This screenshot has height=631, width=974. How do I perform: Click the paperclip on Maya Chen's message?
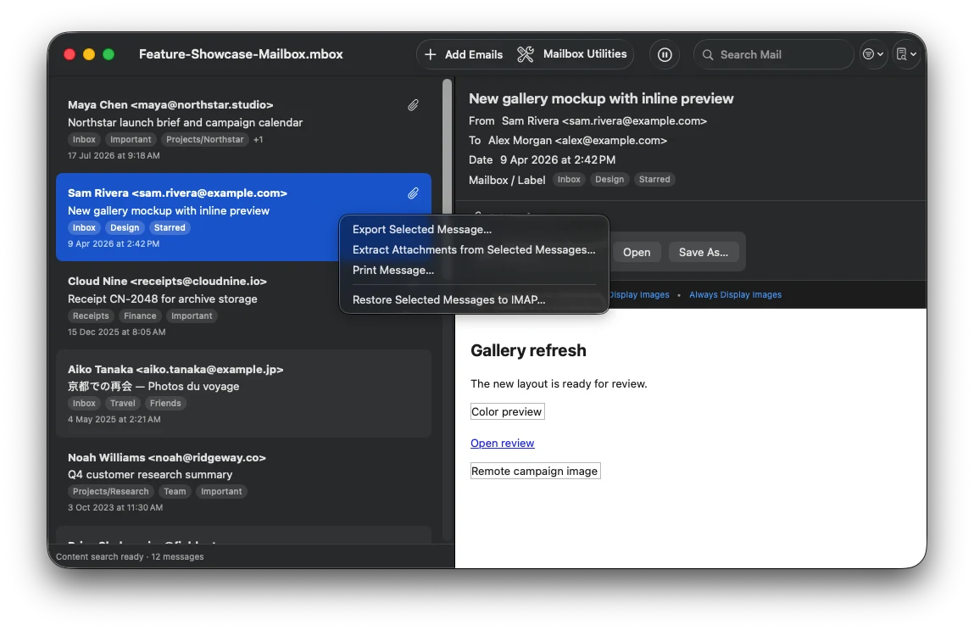click(x=413, y=105)
